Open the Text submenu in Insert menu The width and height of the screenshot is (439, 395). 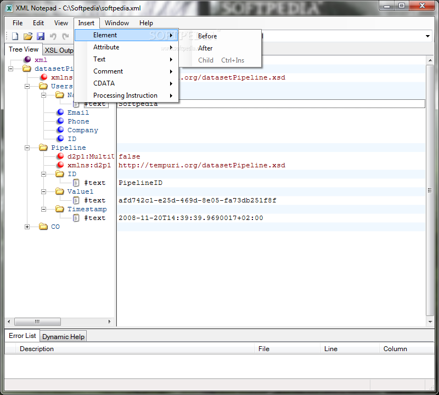(126, 59)
